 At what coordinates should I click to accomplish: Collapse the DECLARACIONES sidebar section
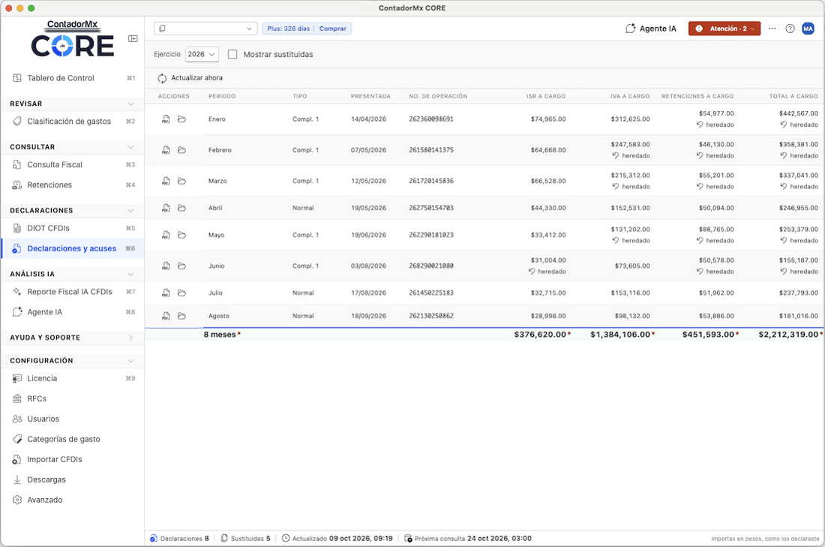point(130,211)
